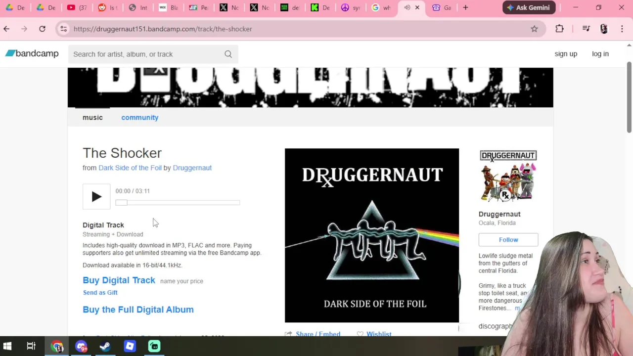Screen dimensions: 633x356
Task: Click the 'Digital Track' heading
Action: coord(103,225)
